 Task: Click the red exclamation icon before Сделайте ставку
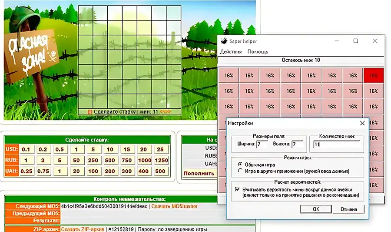[90, 112]
